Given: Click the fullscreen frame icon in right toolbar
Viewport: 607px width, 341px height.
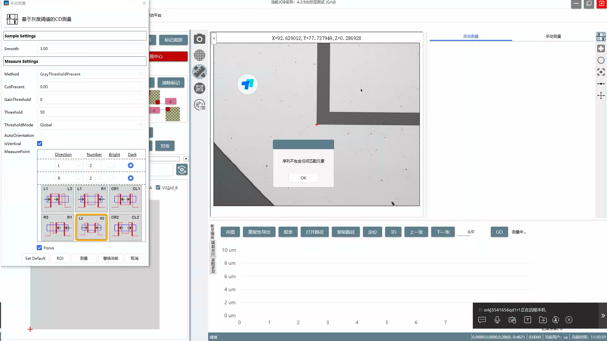Looking at the screenshot, I should coord(601,49).
